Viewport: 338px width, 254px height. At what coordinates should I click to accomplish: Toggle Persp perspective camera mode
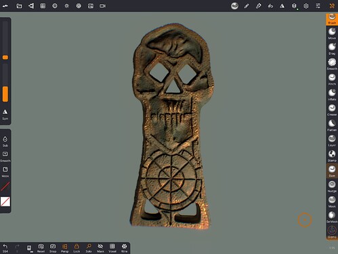coord(64,248)
